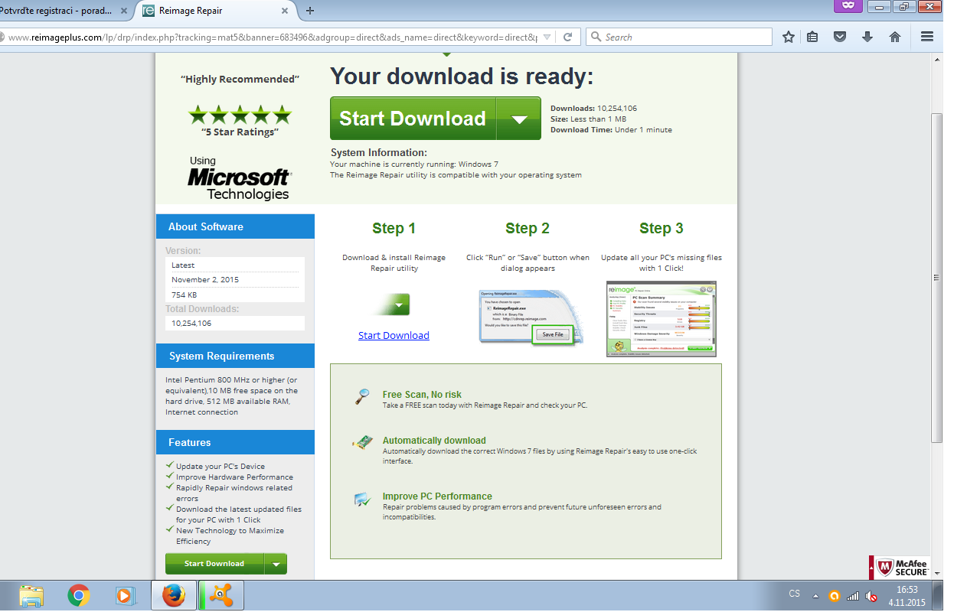Click the five green stars rating

coord(240,116)
